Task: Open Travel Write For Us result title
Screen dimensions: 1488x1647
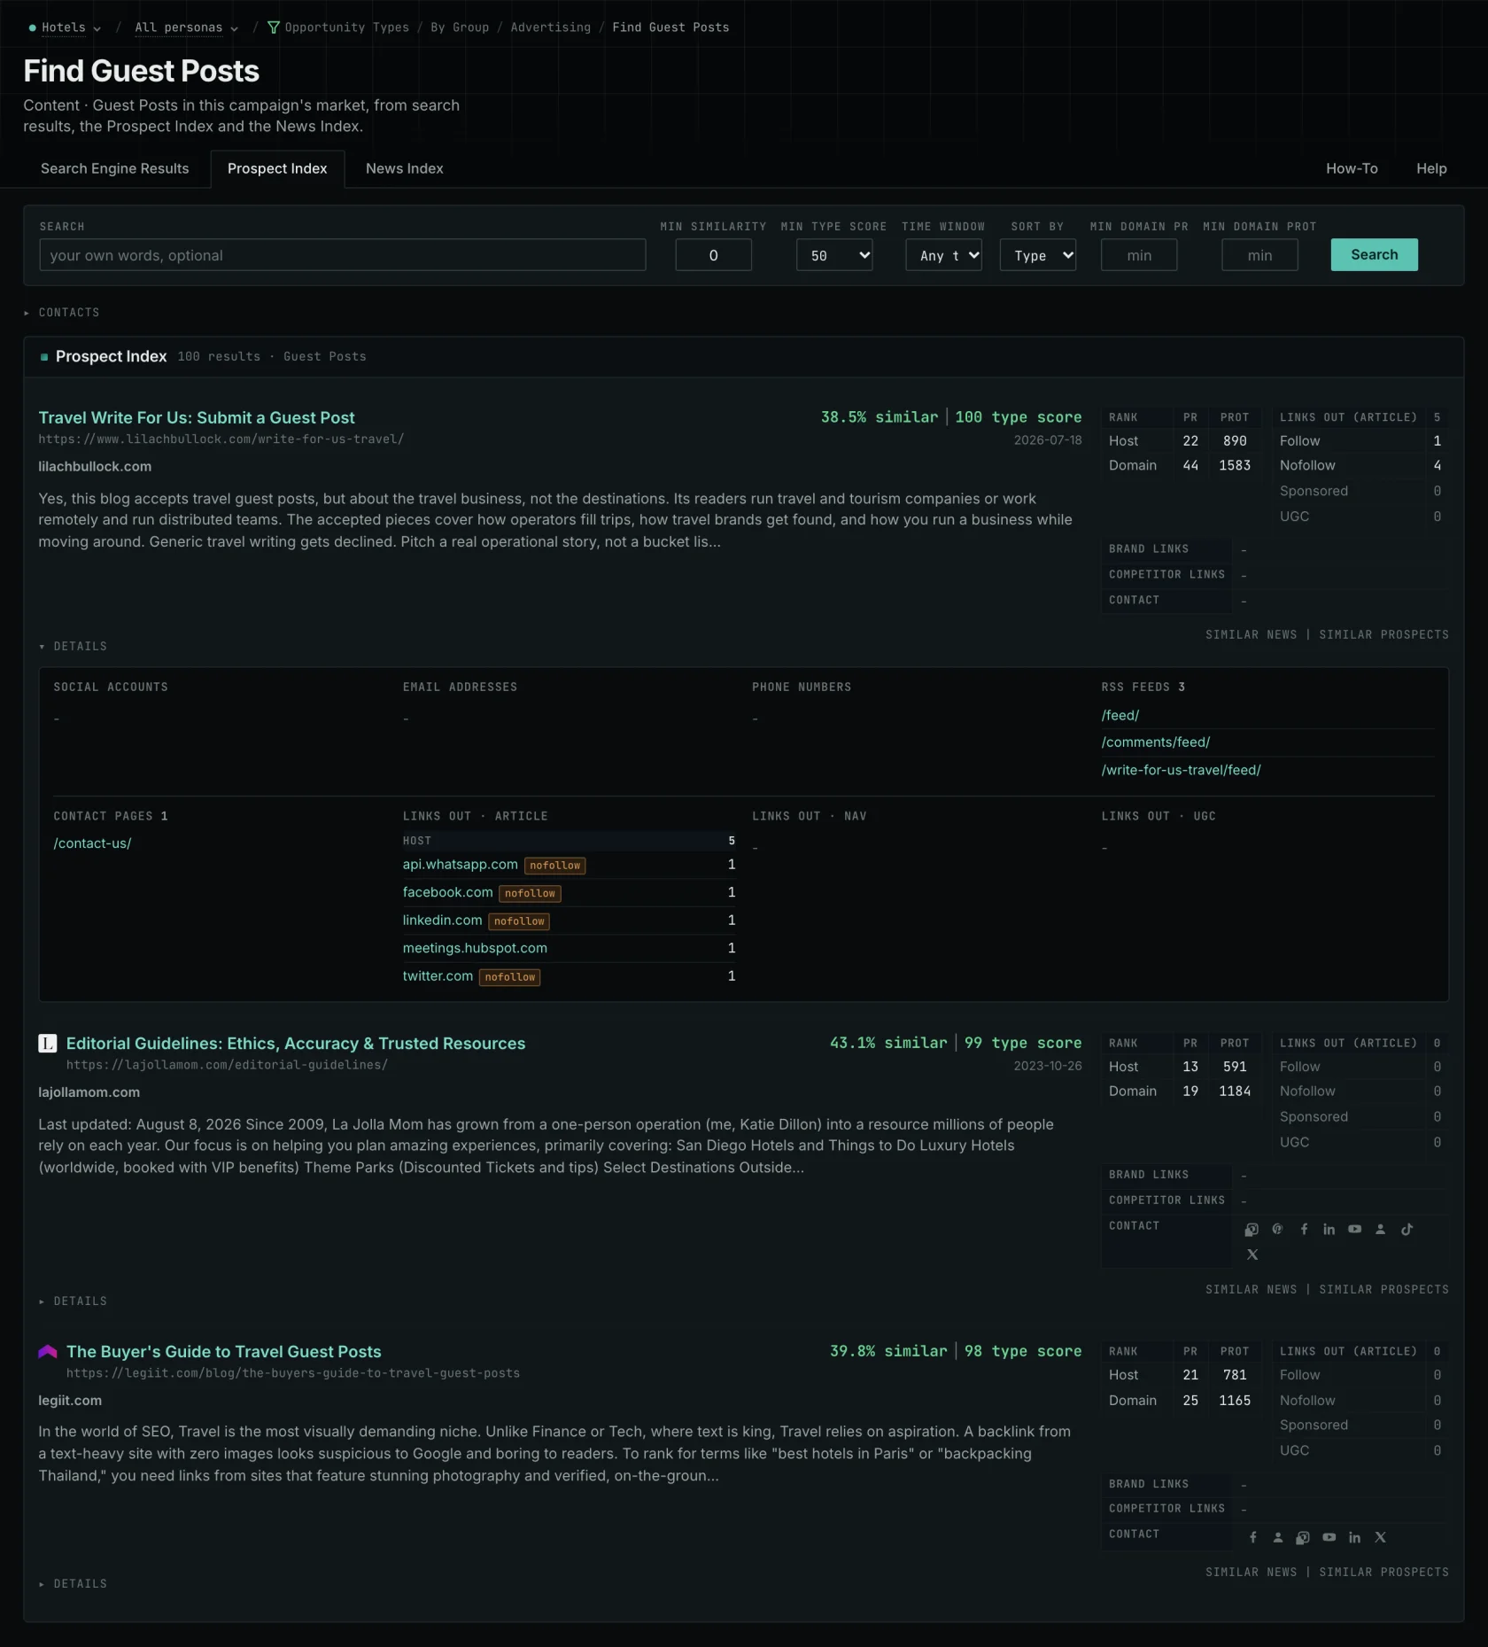Action: pyautogui.click(x=197, y=417)
